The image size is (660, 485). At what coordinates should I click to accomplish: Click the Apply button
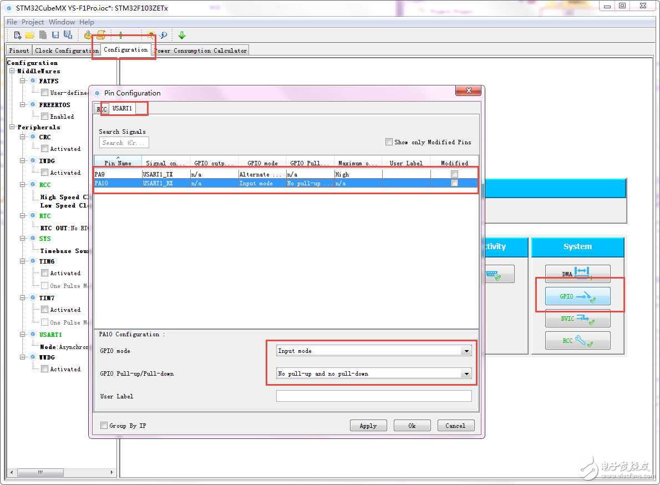[x=368, y=426]
